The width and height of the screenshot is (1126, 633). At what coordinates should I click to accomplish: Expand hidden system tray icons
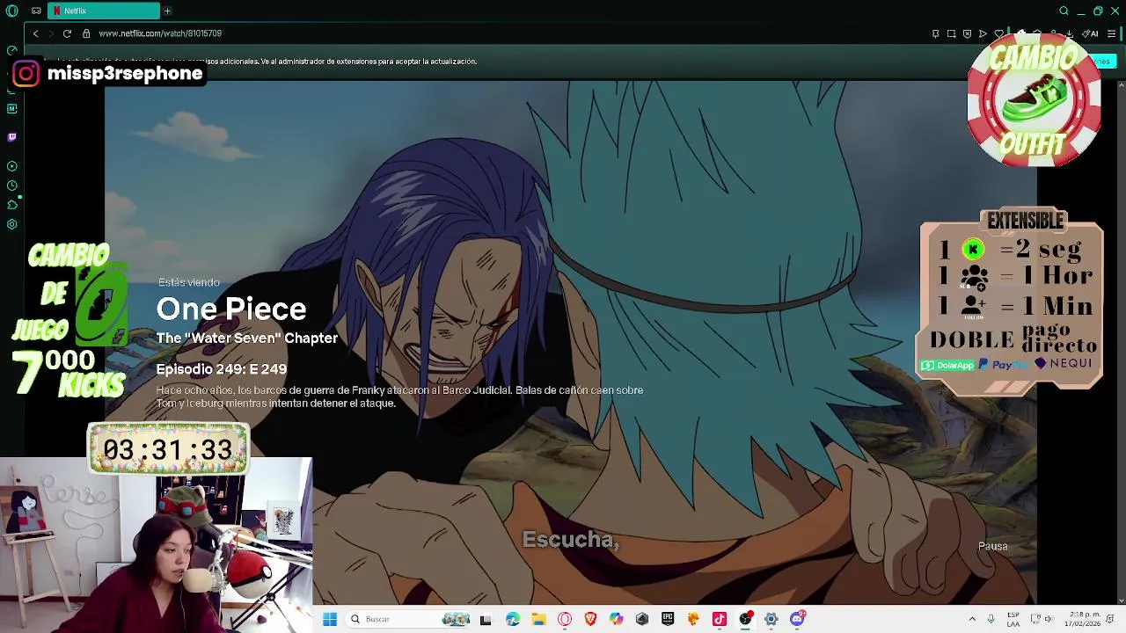click(x=972, y=619)
